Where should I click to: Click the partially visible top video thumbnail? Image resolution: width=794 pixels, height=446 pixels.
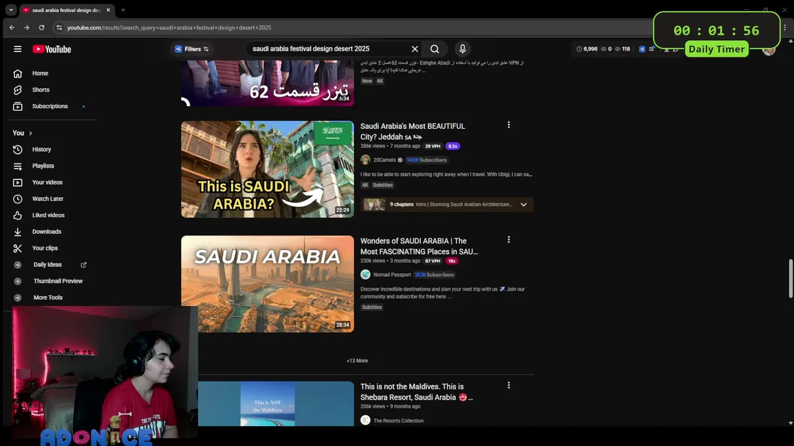coord(267,84)
